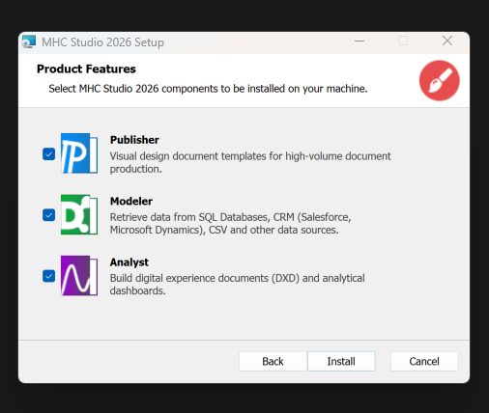489x413 pixels.
Task: Click 'Build digital experience documents' description
Action: (x=238, y=285)
